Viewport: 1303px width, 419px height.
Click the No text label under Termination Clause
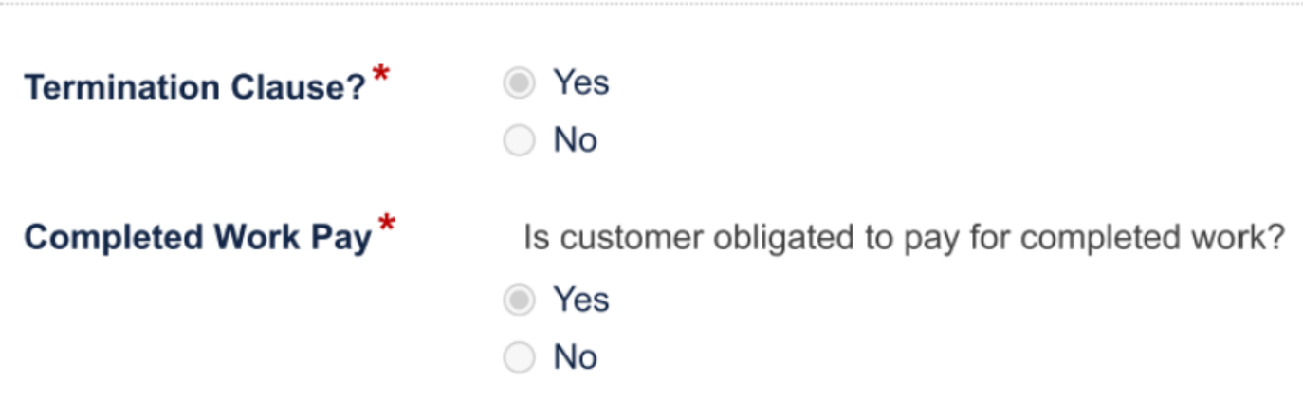click(x=576, y=141)
